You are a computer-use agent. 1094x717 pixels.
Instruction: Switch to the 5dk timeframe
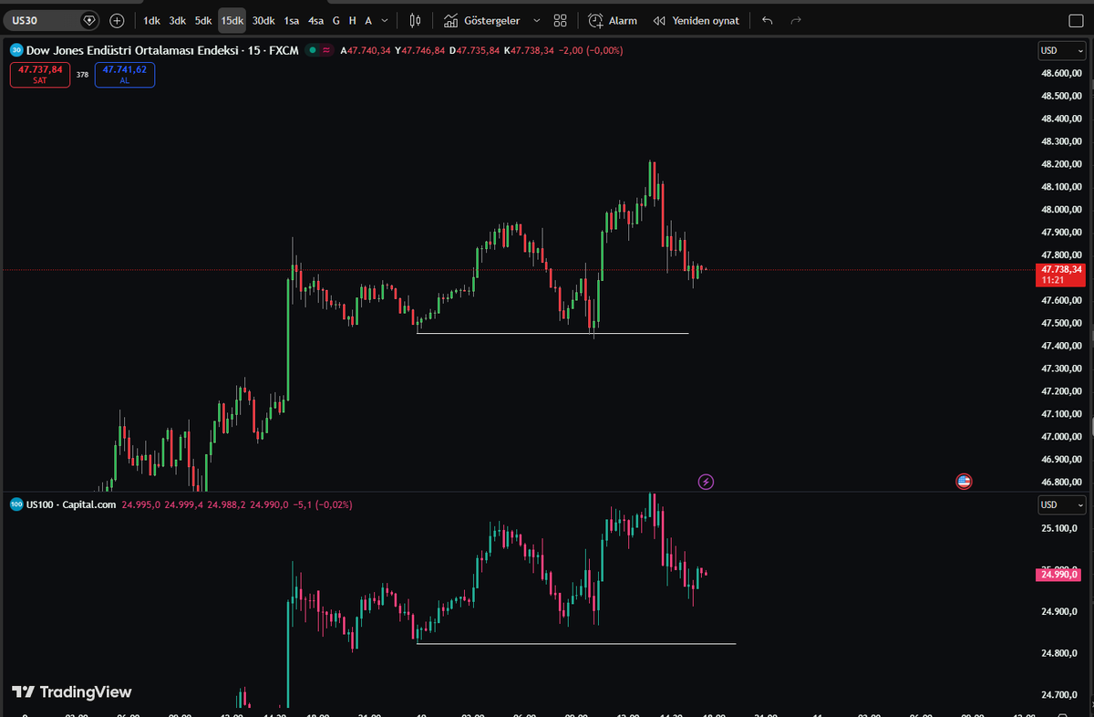[x=203, y=20]
